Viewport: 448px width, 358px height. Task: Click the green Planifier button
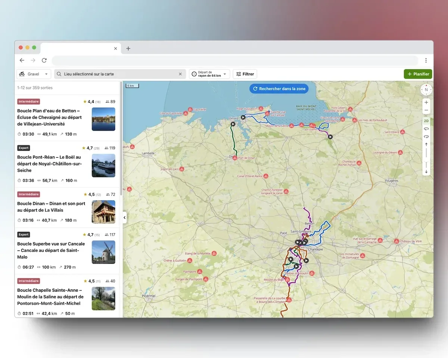pos(418,74)
